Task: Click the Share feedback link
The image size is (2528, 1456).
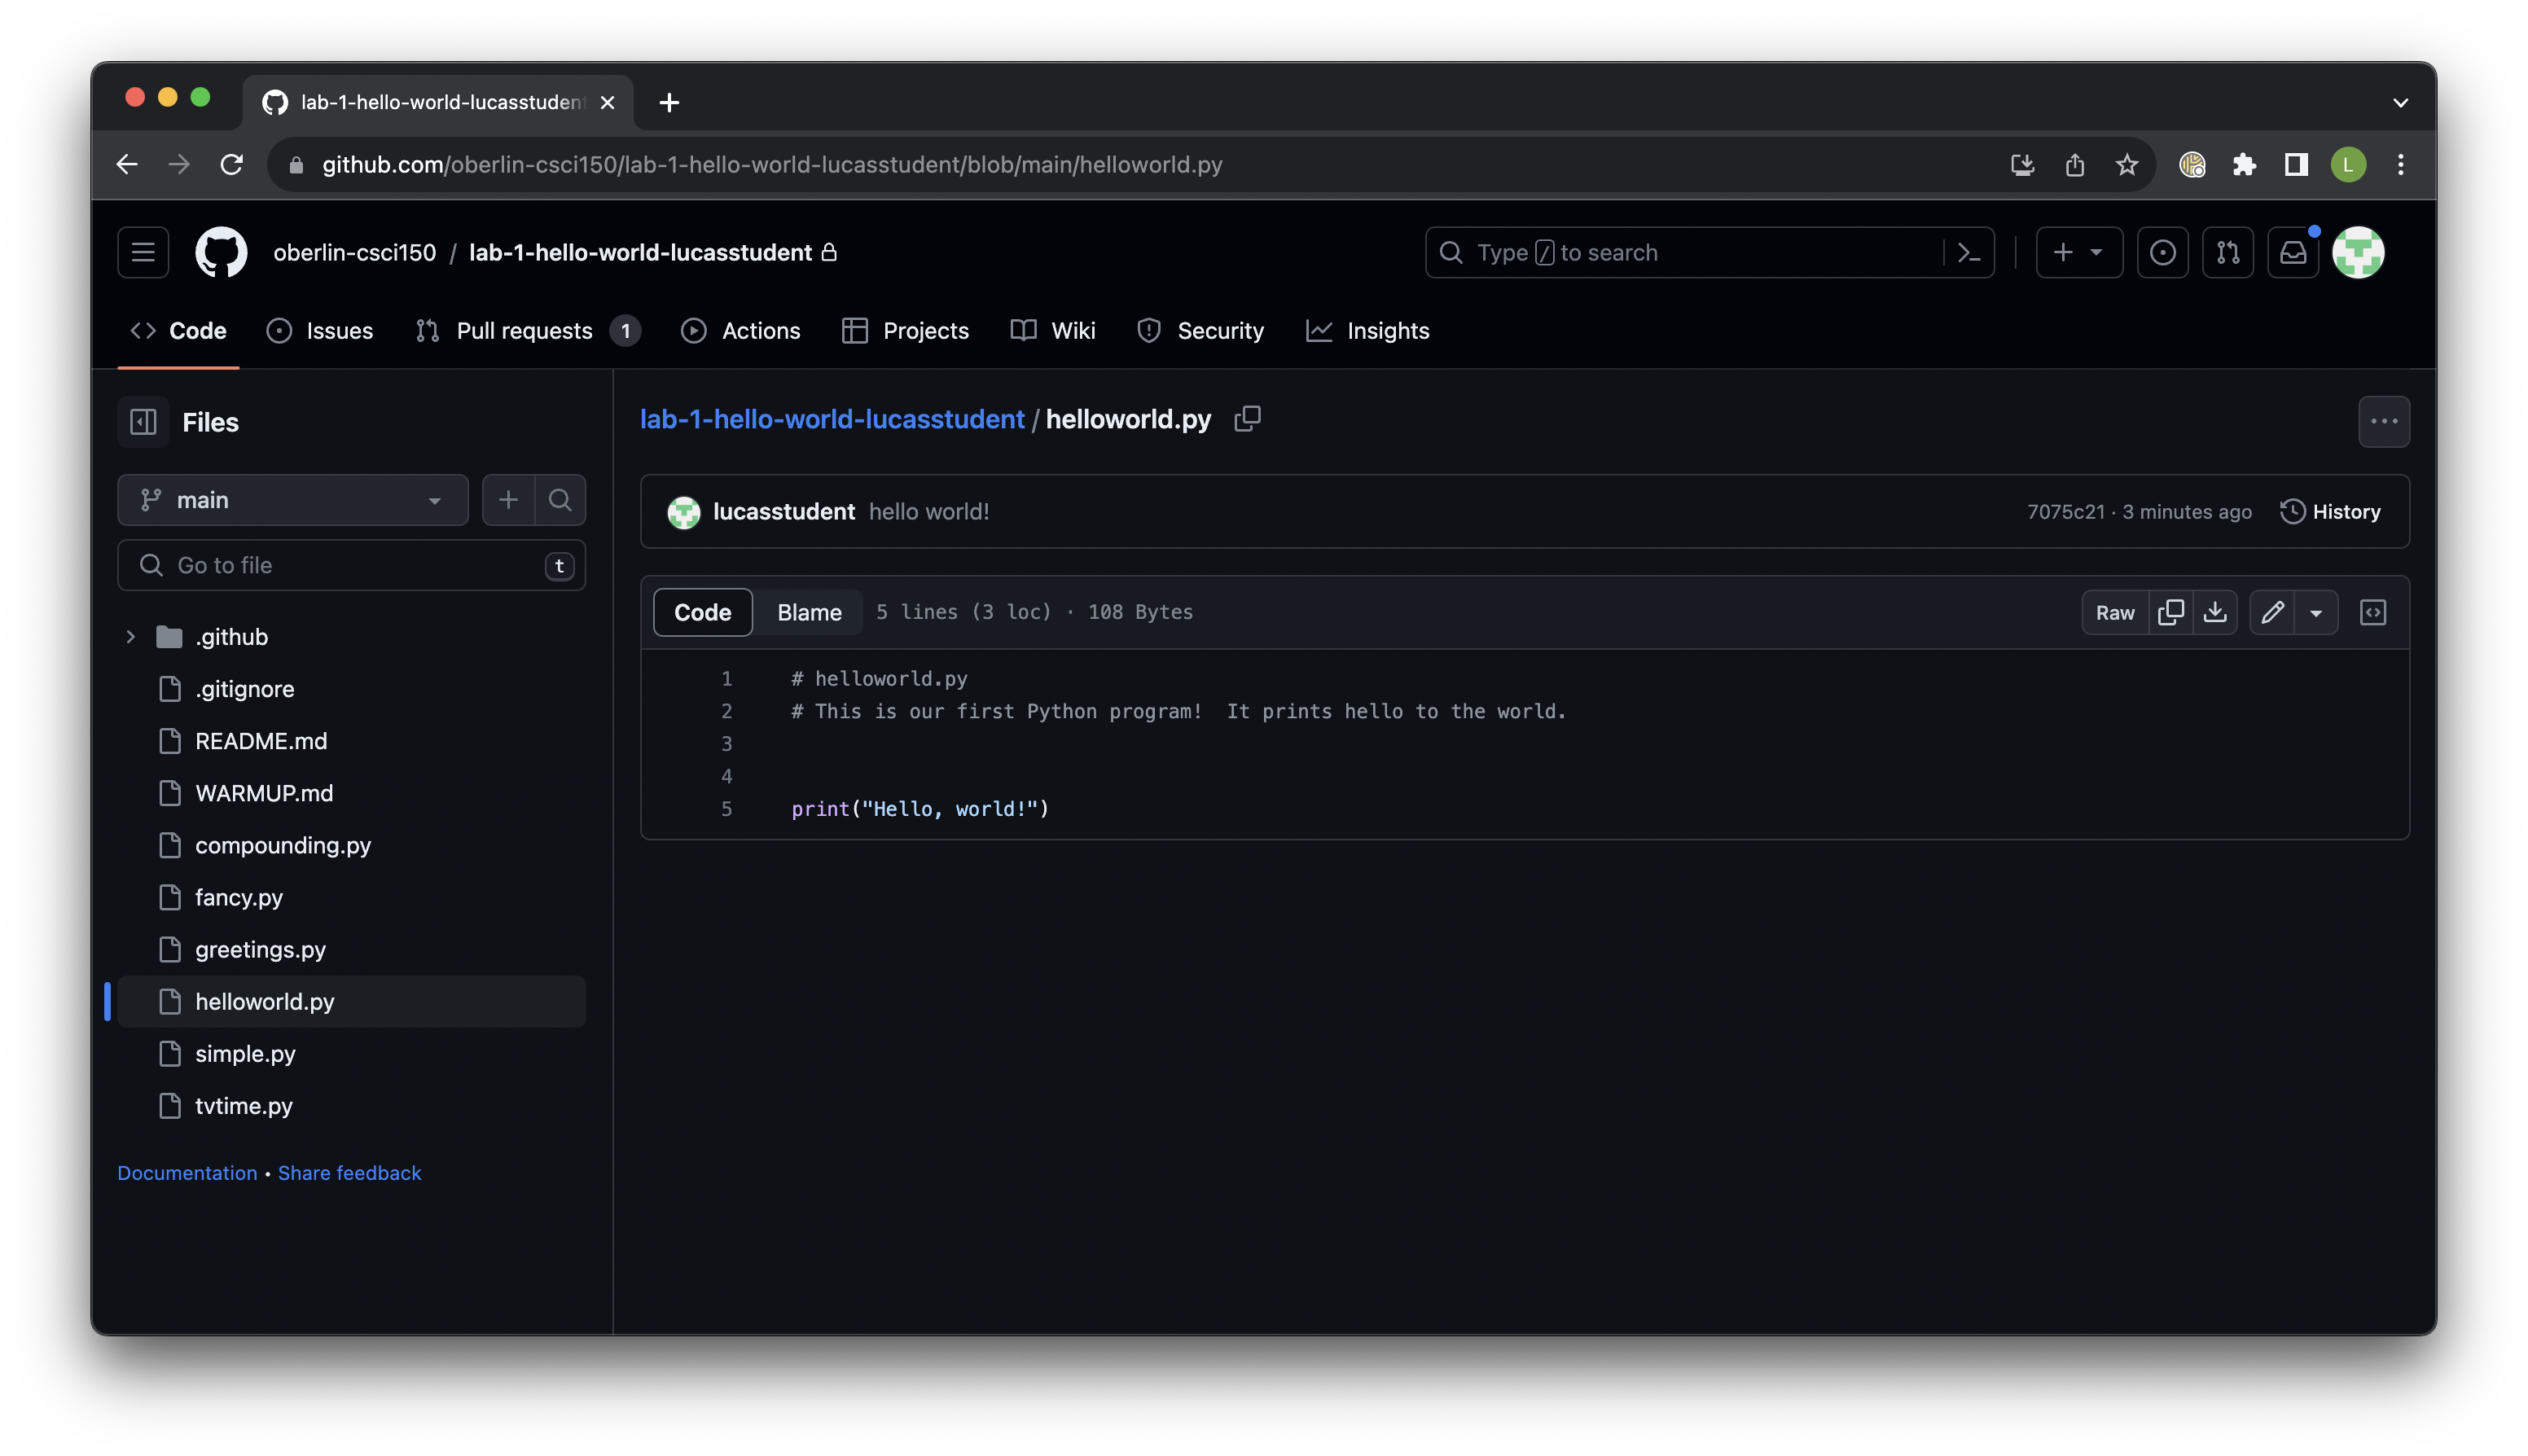Action: [x=349, y=1173]
